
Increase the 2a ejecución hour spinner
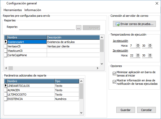(x=138, y=54)
